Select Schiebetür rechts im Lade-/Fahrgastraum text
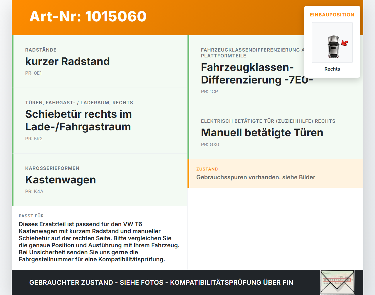 coord(79,120)
